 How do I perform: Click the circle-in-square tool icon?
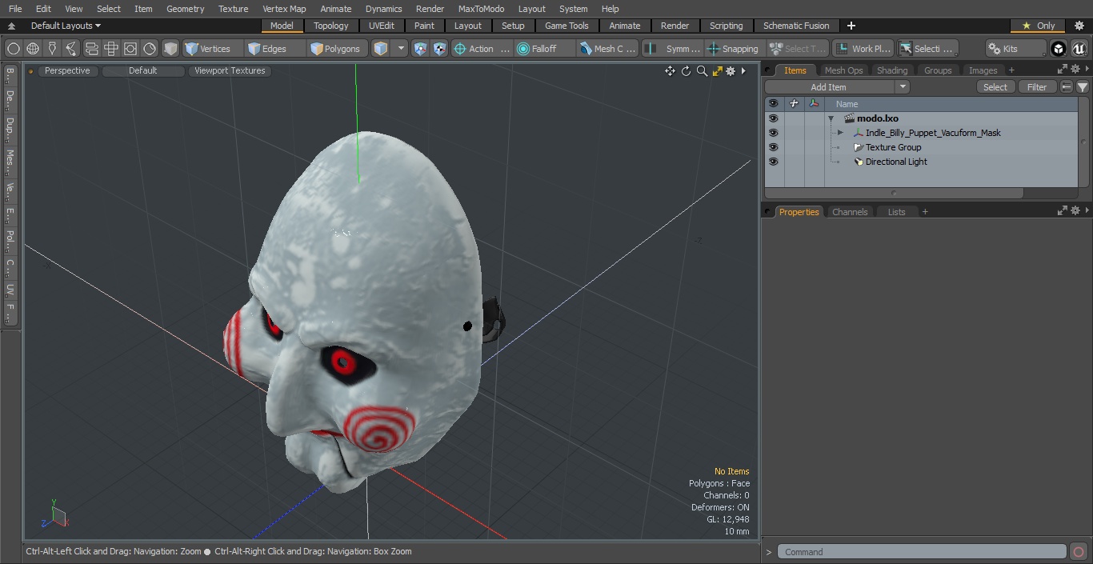130,49
